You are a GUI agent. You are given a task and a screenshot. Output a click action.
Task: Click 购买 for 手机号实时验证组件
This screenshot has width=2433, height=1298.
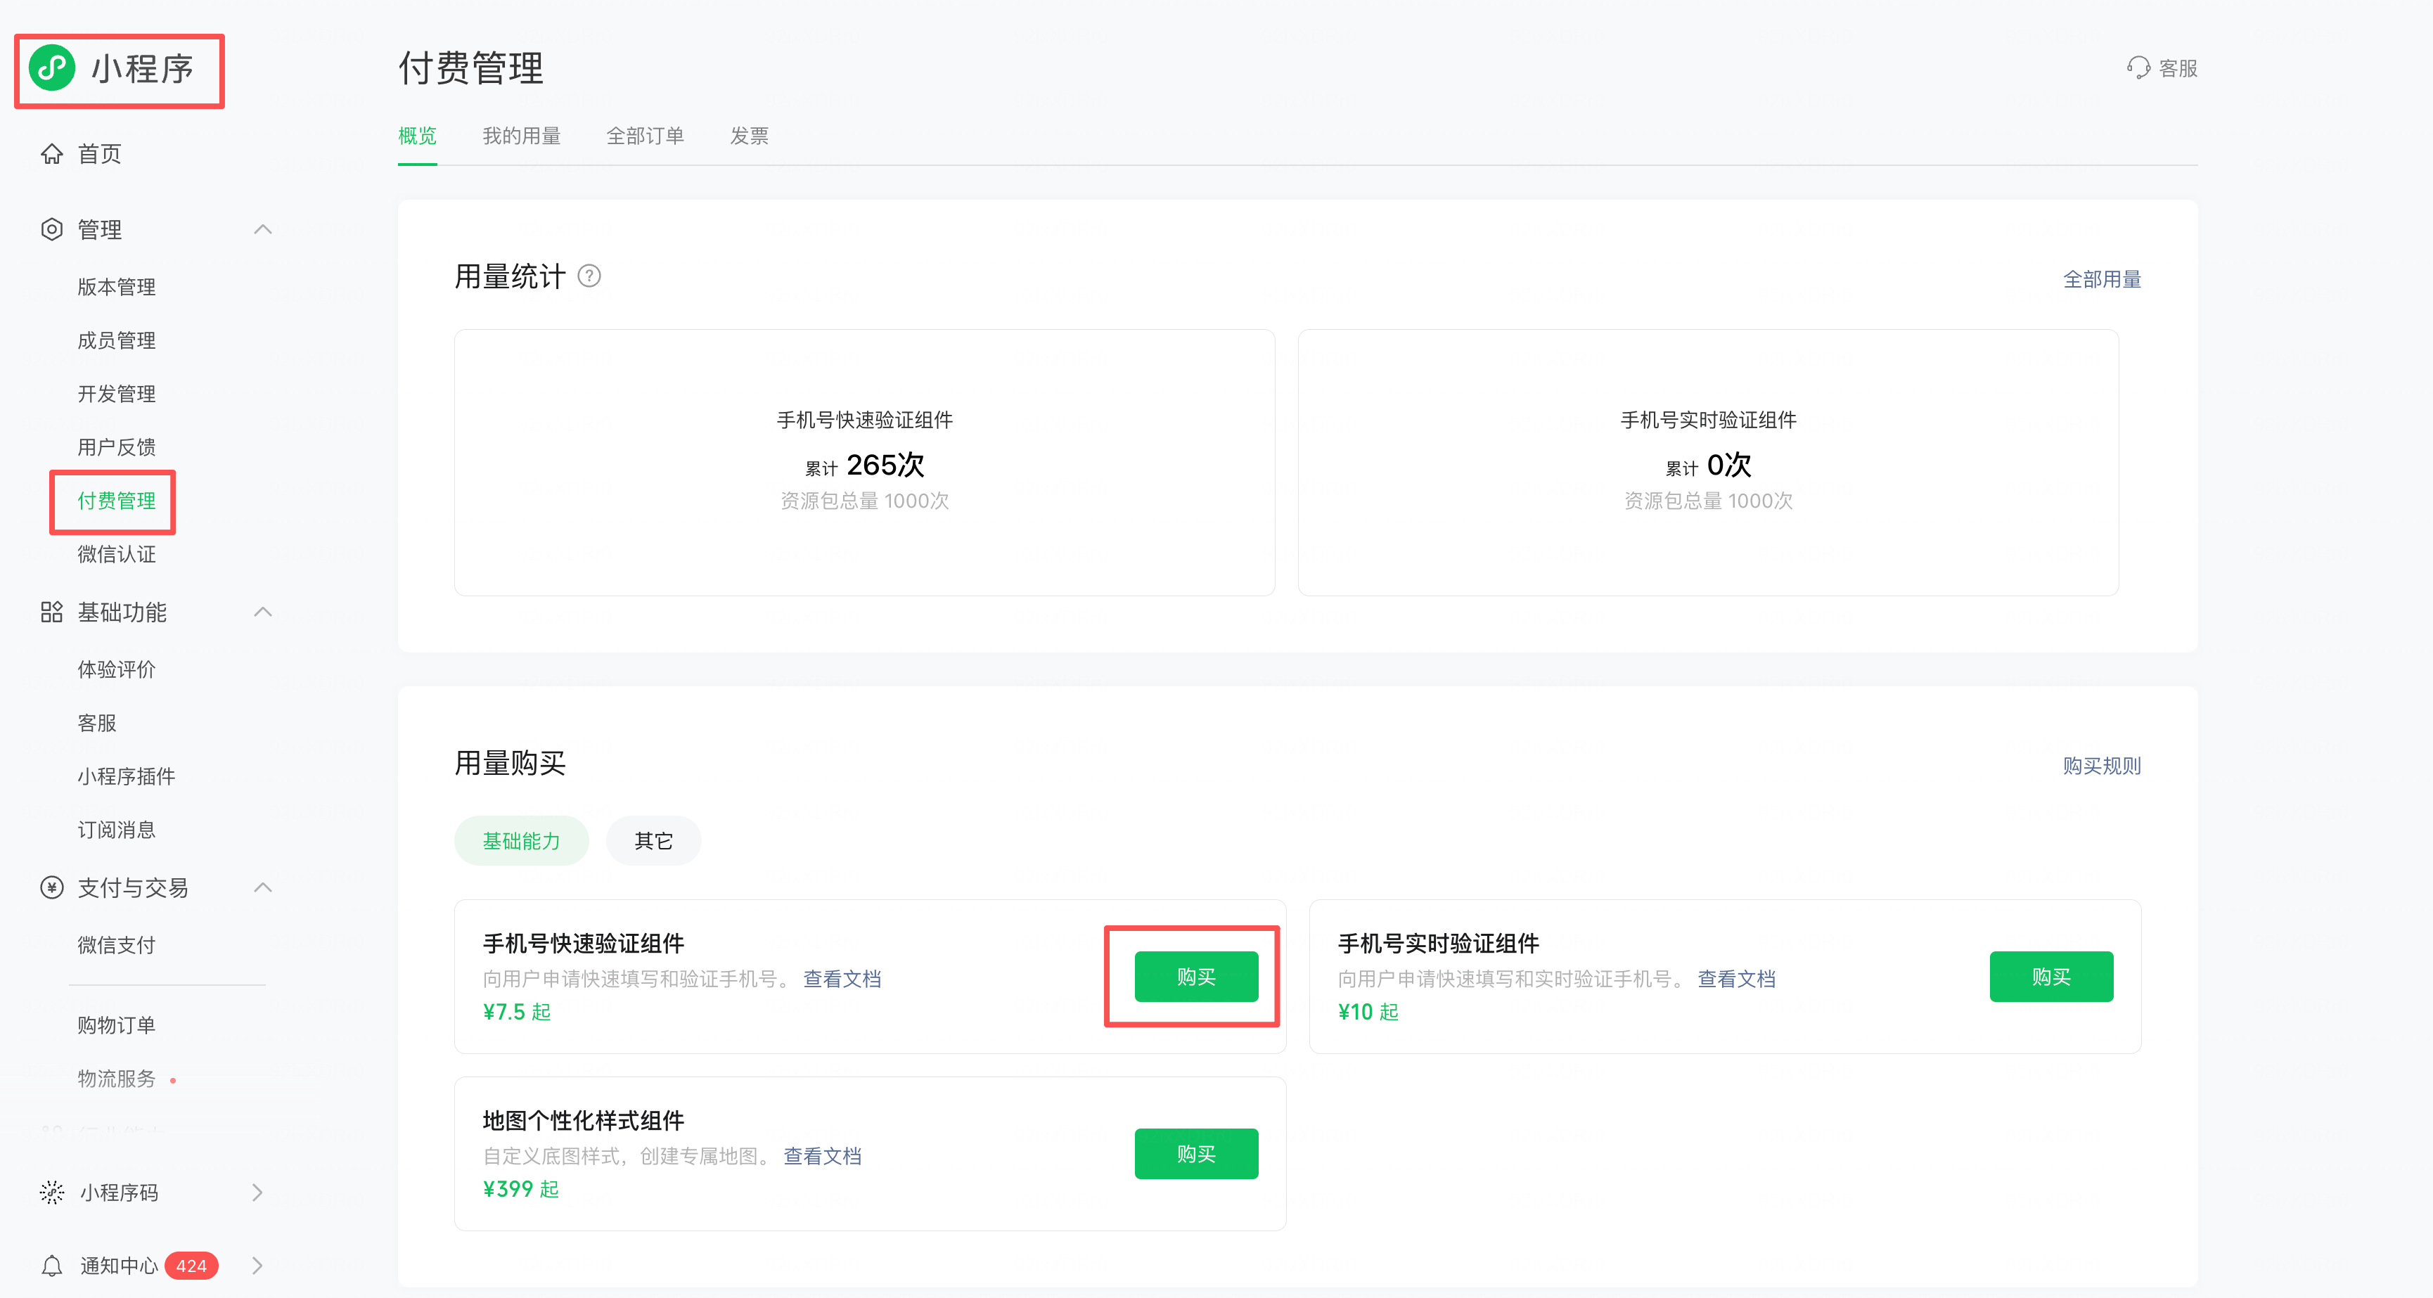pyautogui.click(x=2050, y=977)
